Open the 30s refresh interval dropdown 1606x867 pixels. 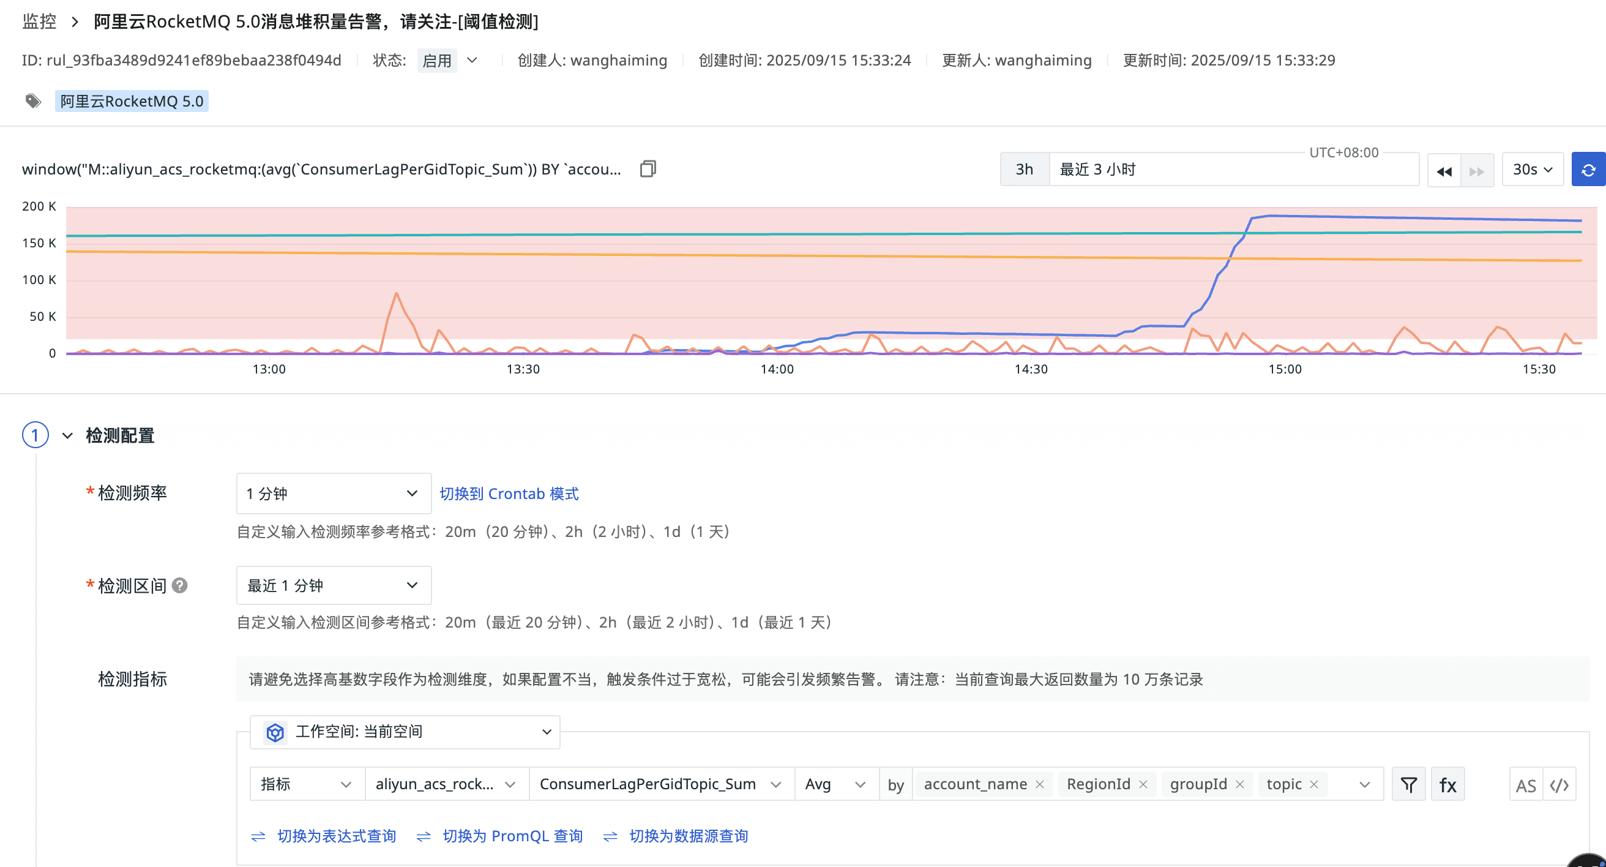1532,170
